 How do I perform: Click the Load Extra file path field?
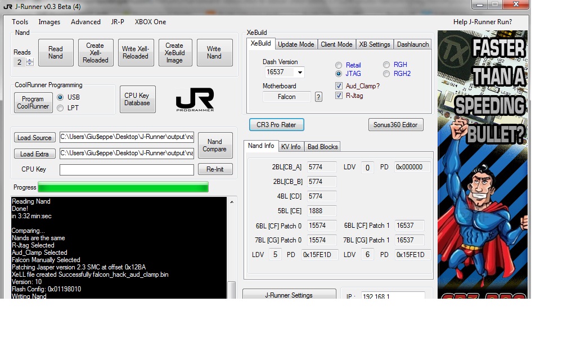click(127, 154)
